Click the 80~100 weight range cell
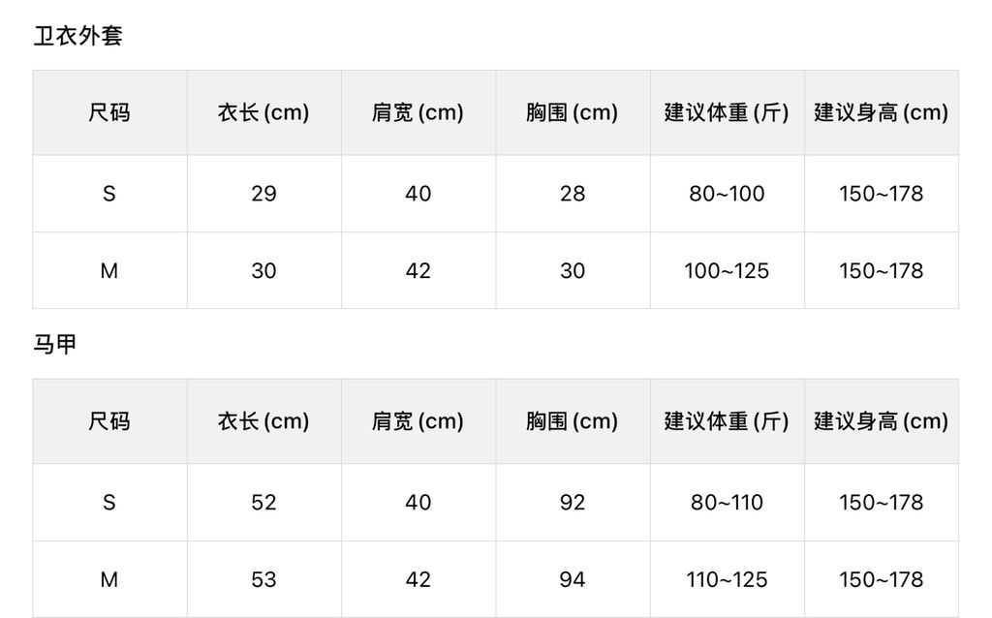The width and height of the screenshot is (992, 618). [727, 194]
